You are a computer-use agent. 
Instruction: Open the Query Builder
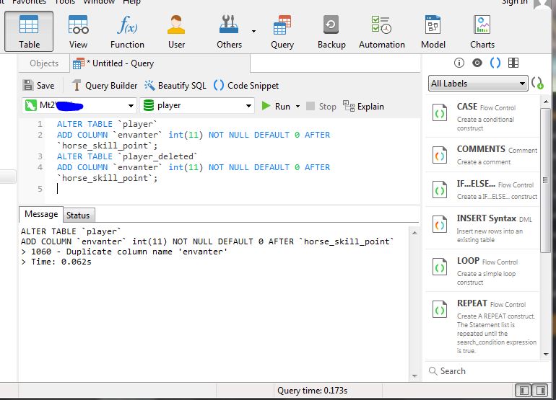click(104, 85)
